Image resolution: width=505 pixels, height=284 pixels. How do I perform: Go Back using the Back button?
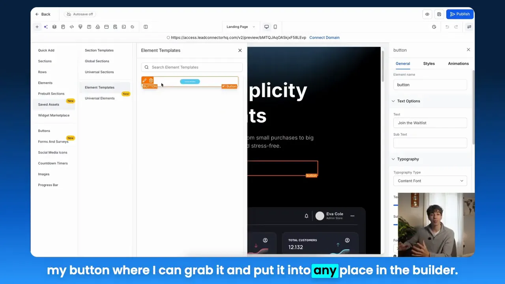click(x=43, y=14)
